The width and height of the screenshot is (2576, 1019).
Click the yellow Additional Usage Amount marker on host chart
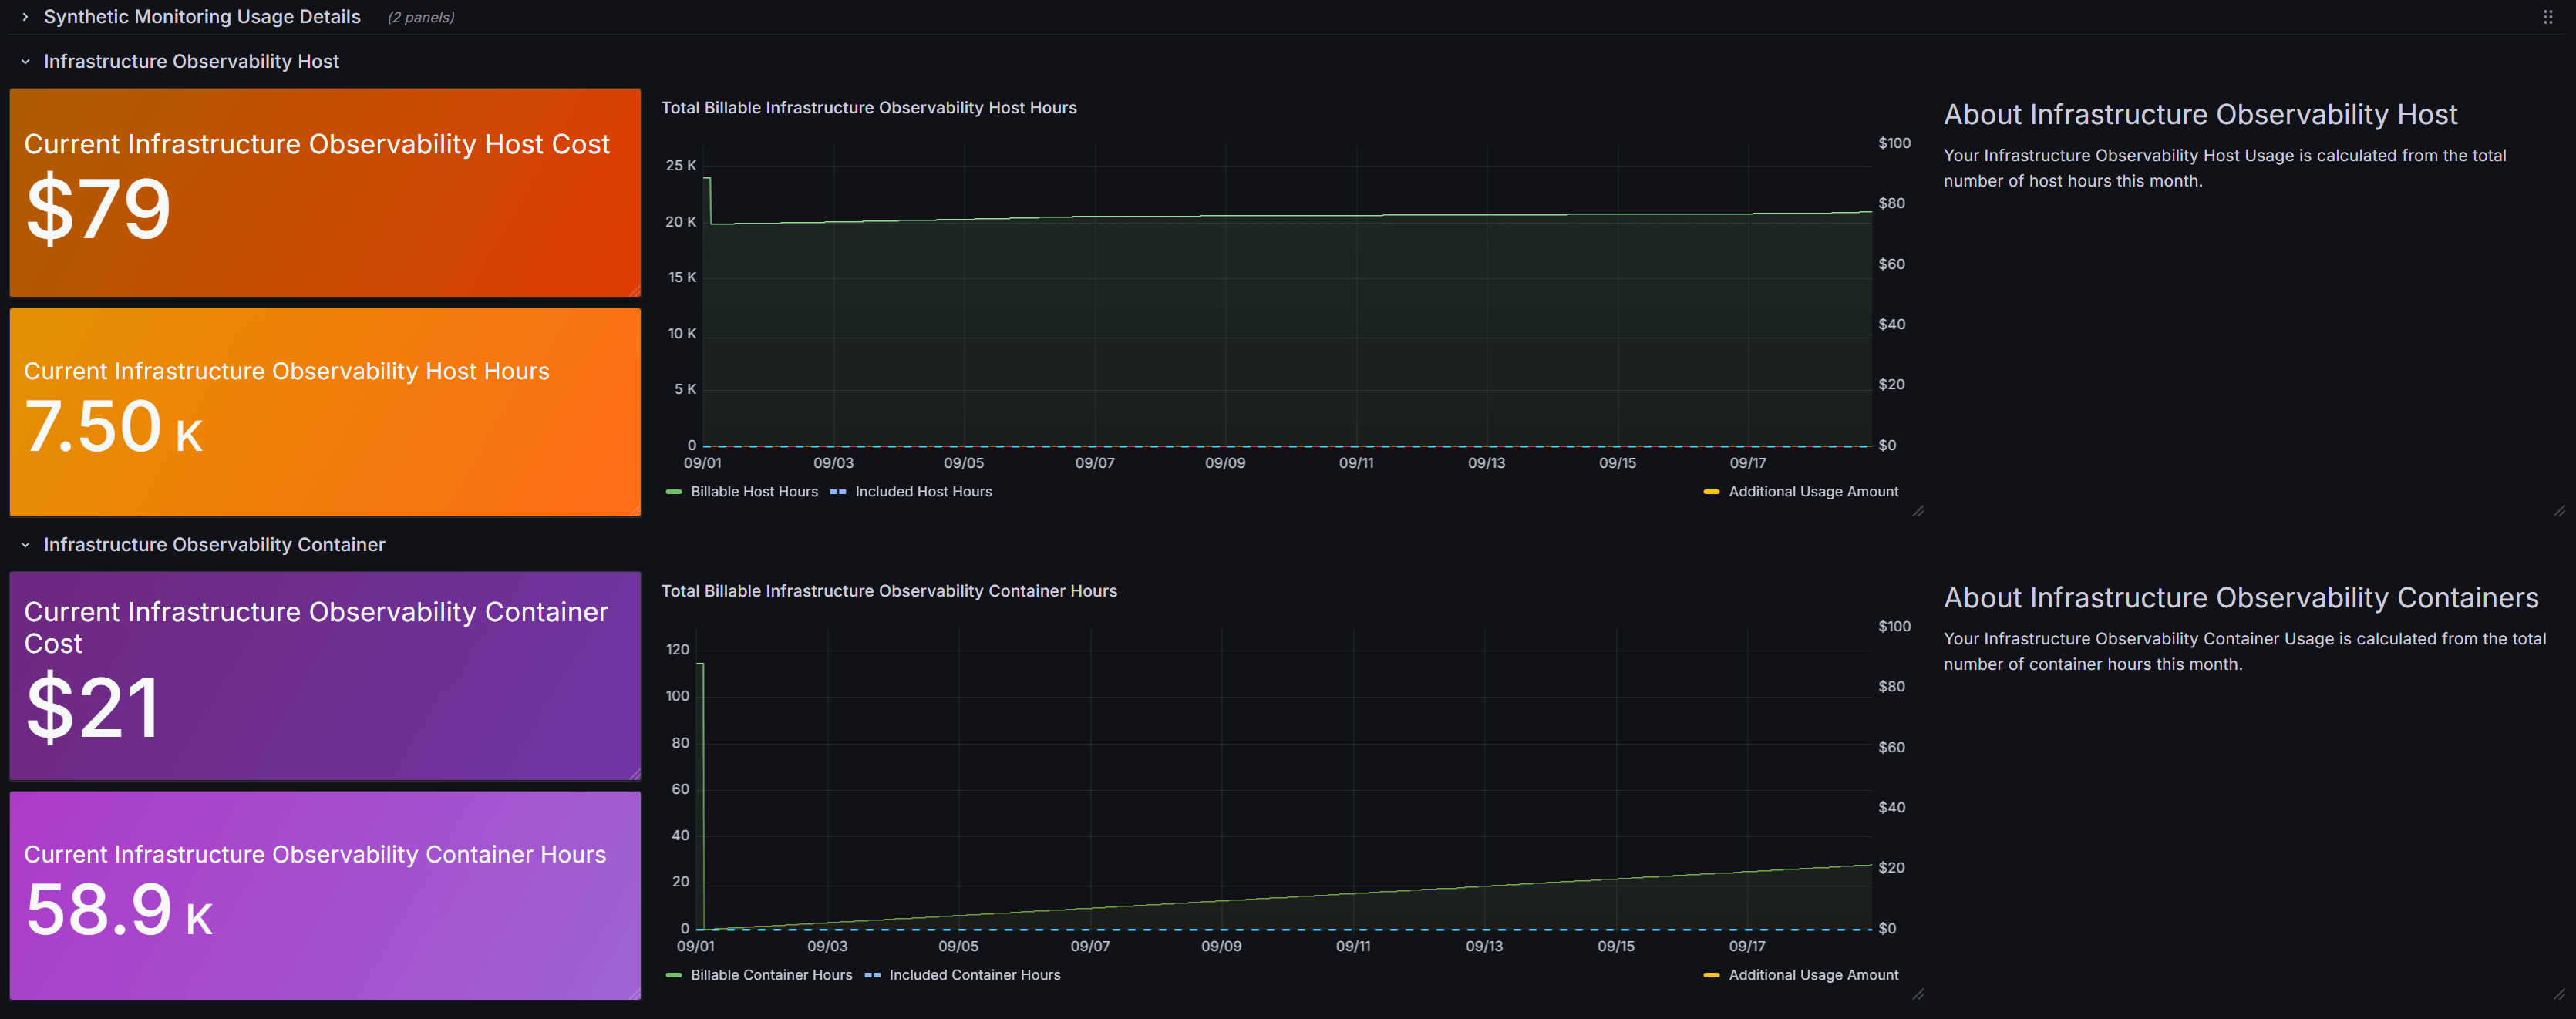coord(1712,491)
